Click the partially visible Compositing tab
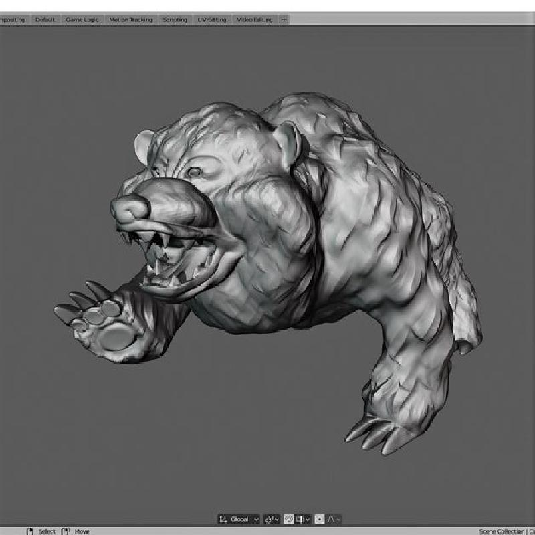 point(12,20)
